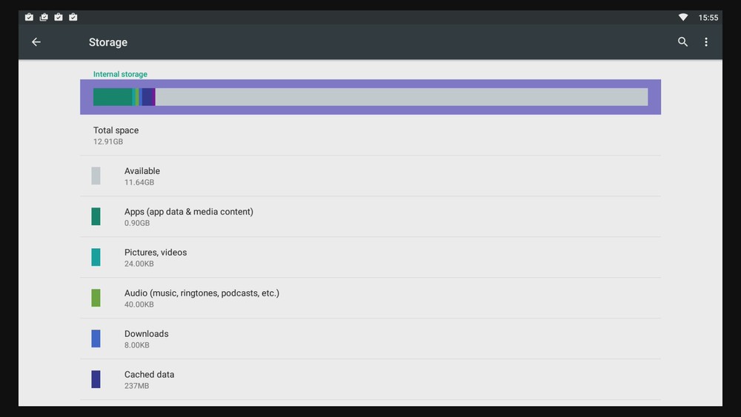Tap the Wi-Fi status icon
The height and width of the screenshot is (417, 741).
pyautogui.click(x=682, y=17)
